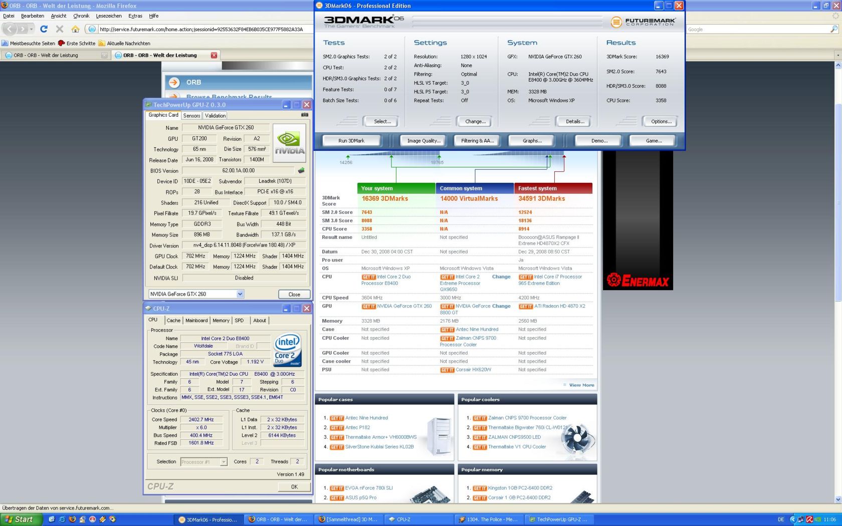Close the active ORB Firefox tab with red X
The height and width of the screenshot is (526, 842).
click(x=214, y=55)
